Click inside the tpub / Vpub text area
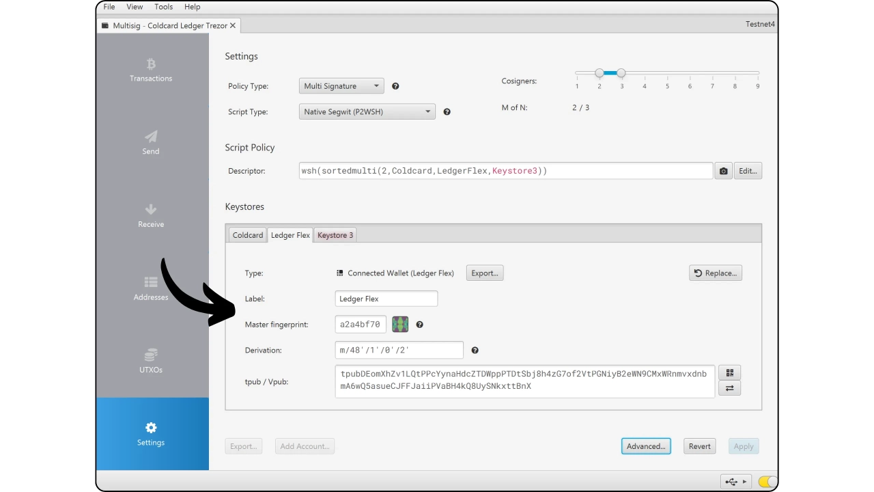The height and width of the screenshot is (492, 874). pos(525,381)
